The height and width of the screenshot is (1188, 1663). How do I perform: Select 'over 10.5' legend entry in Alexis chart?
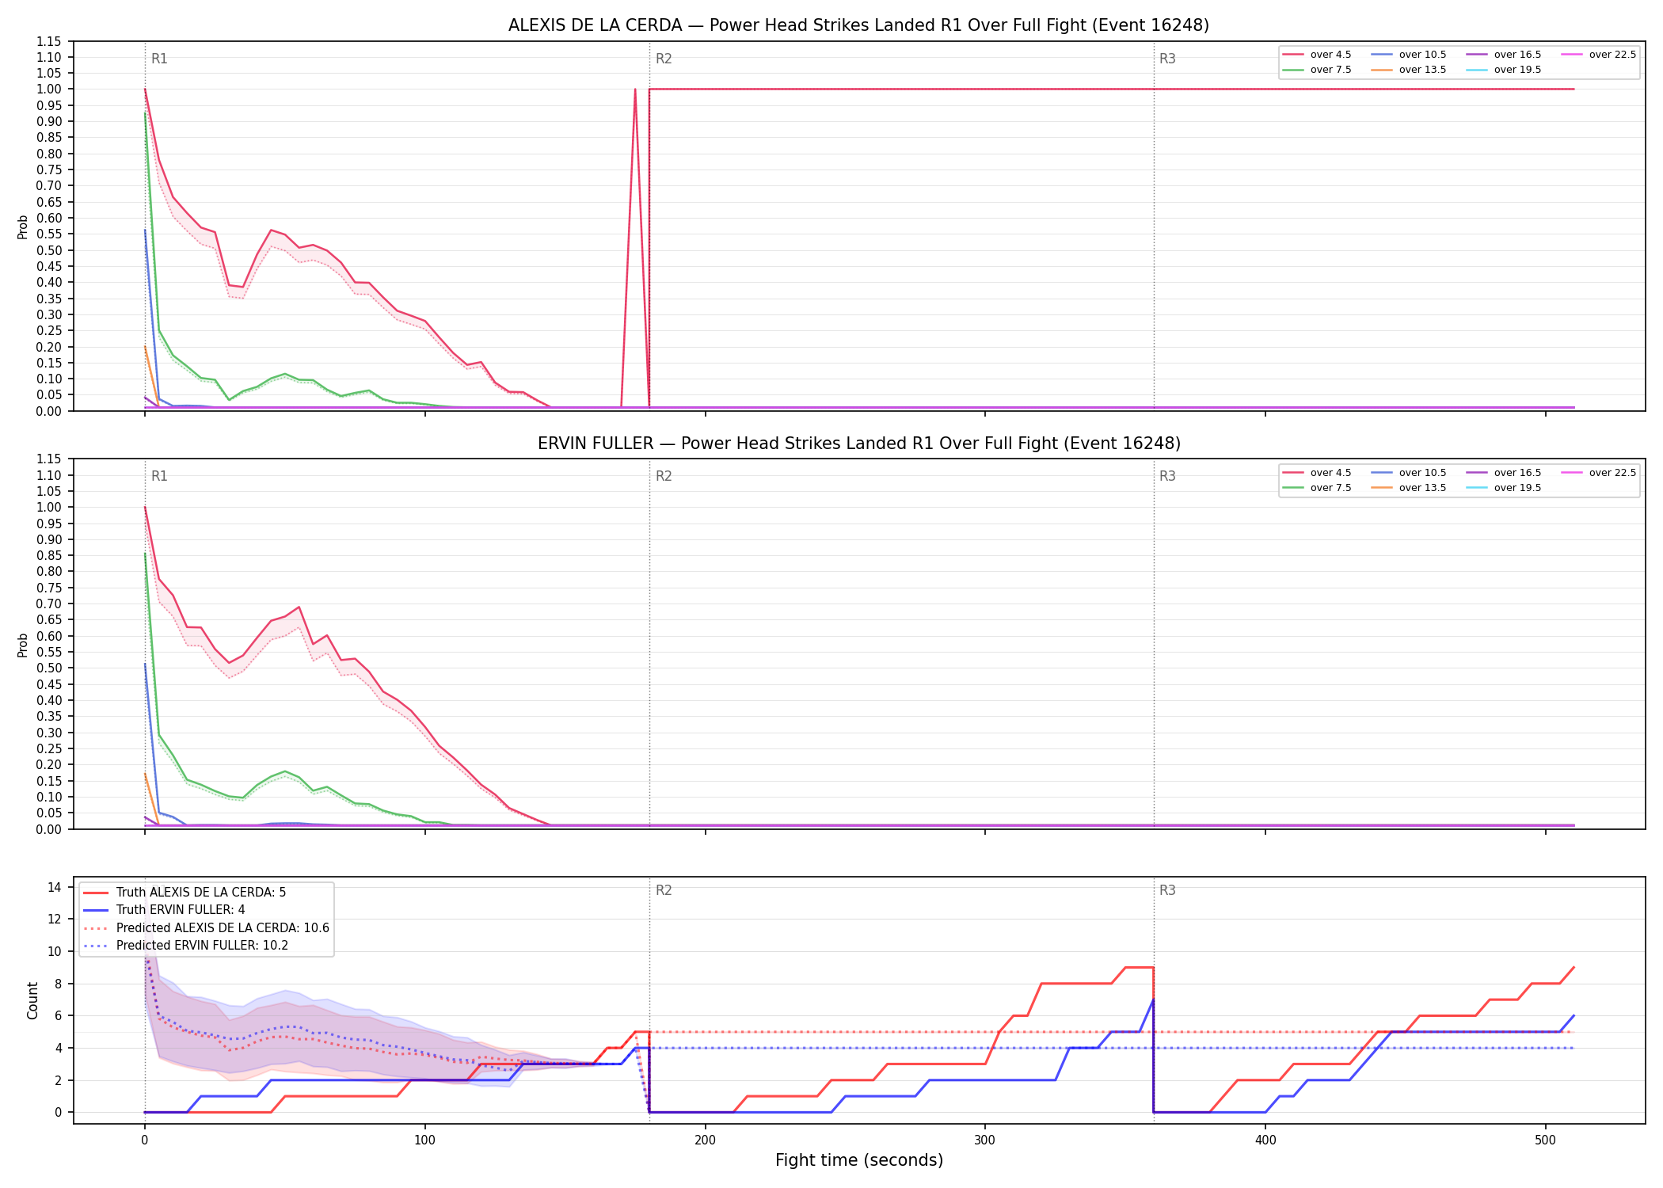1409,55
